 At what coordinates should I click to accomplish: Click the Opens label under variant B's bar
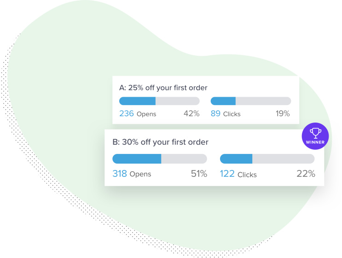[140, 174]
